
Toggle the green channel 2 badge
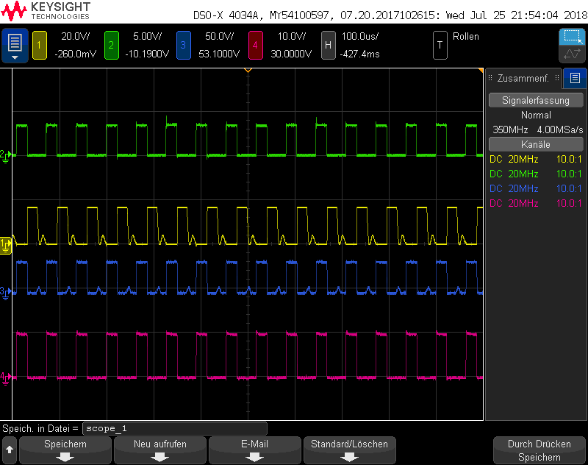(112, 46)
